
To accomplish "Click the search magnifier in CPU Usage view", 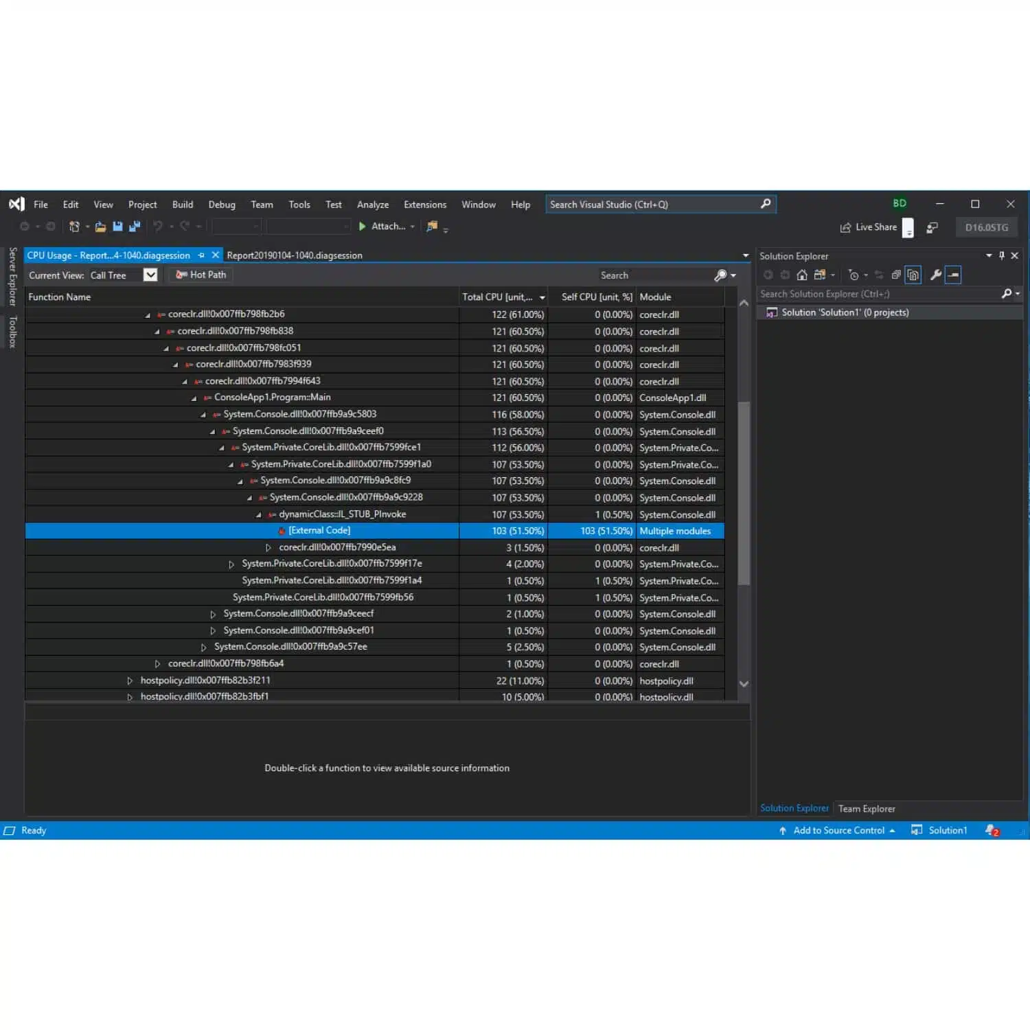I will tap(720, 275).
